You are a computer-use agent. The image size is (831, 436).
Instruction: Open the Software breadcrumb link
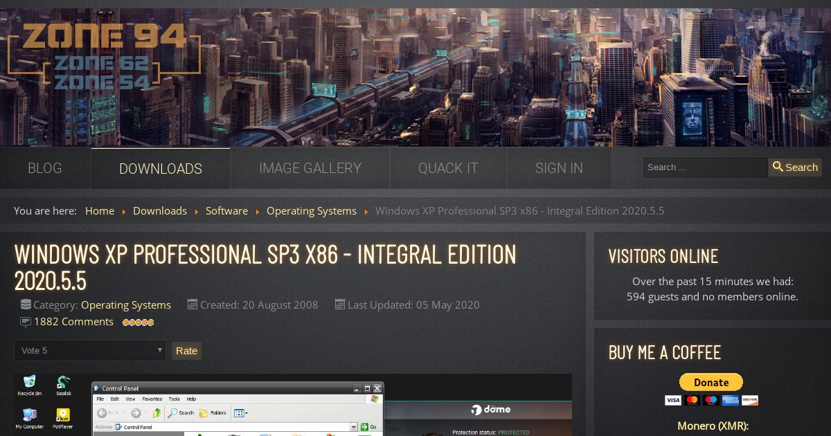coord(226,211)
